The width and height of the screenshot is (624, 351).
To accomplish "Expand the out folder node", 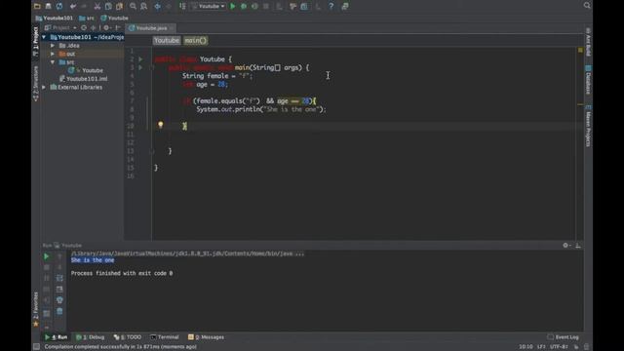I will coord(52,54).
